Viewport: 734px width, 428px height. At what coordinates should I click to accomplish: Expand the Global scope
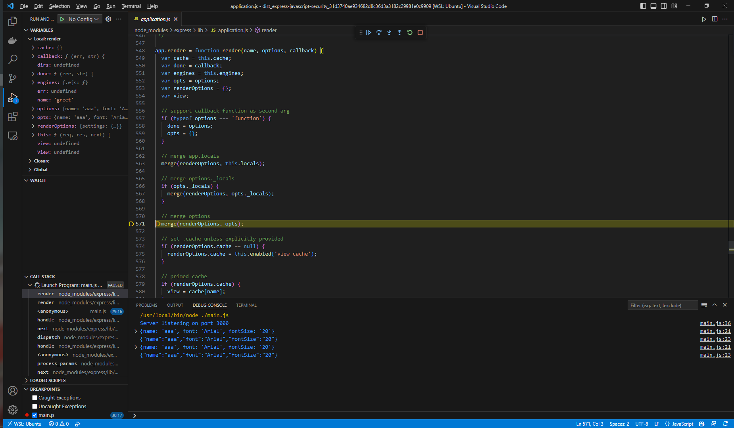pos(30,170)
